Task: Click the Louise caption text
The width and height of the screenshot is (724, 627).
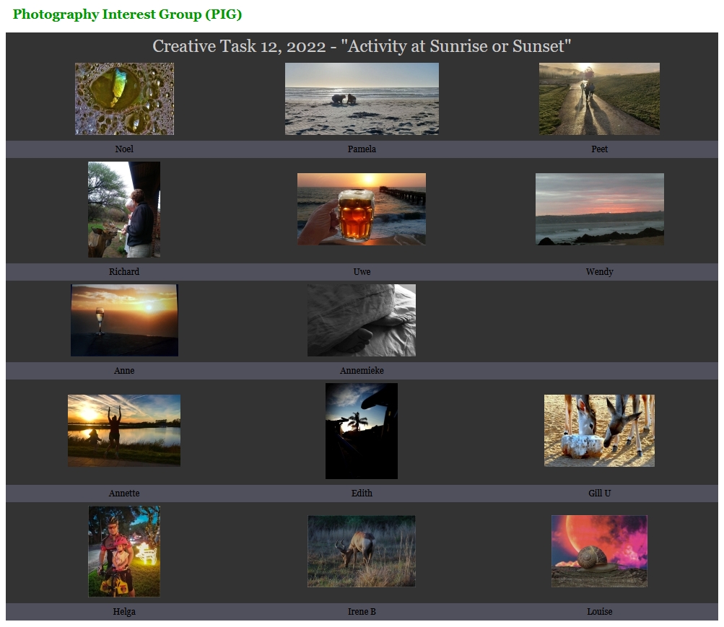Action: [599, 611]
